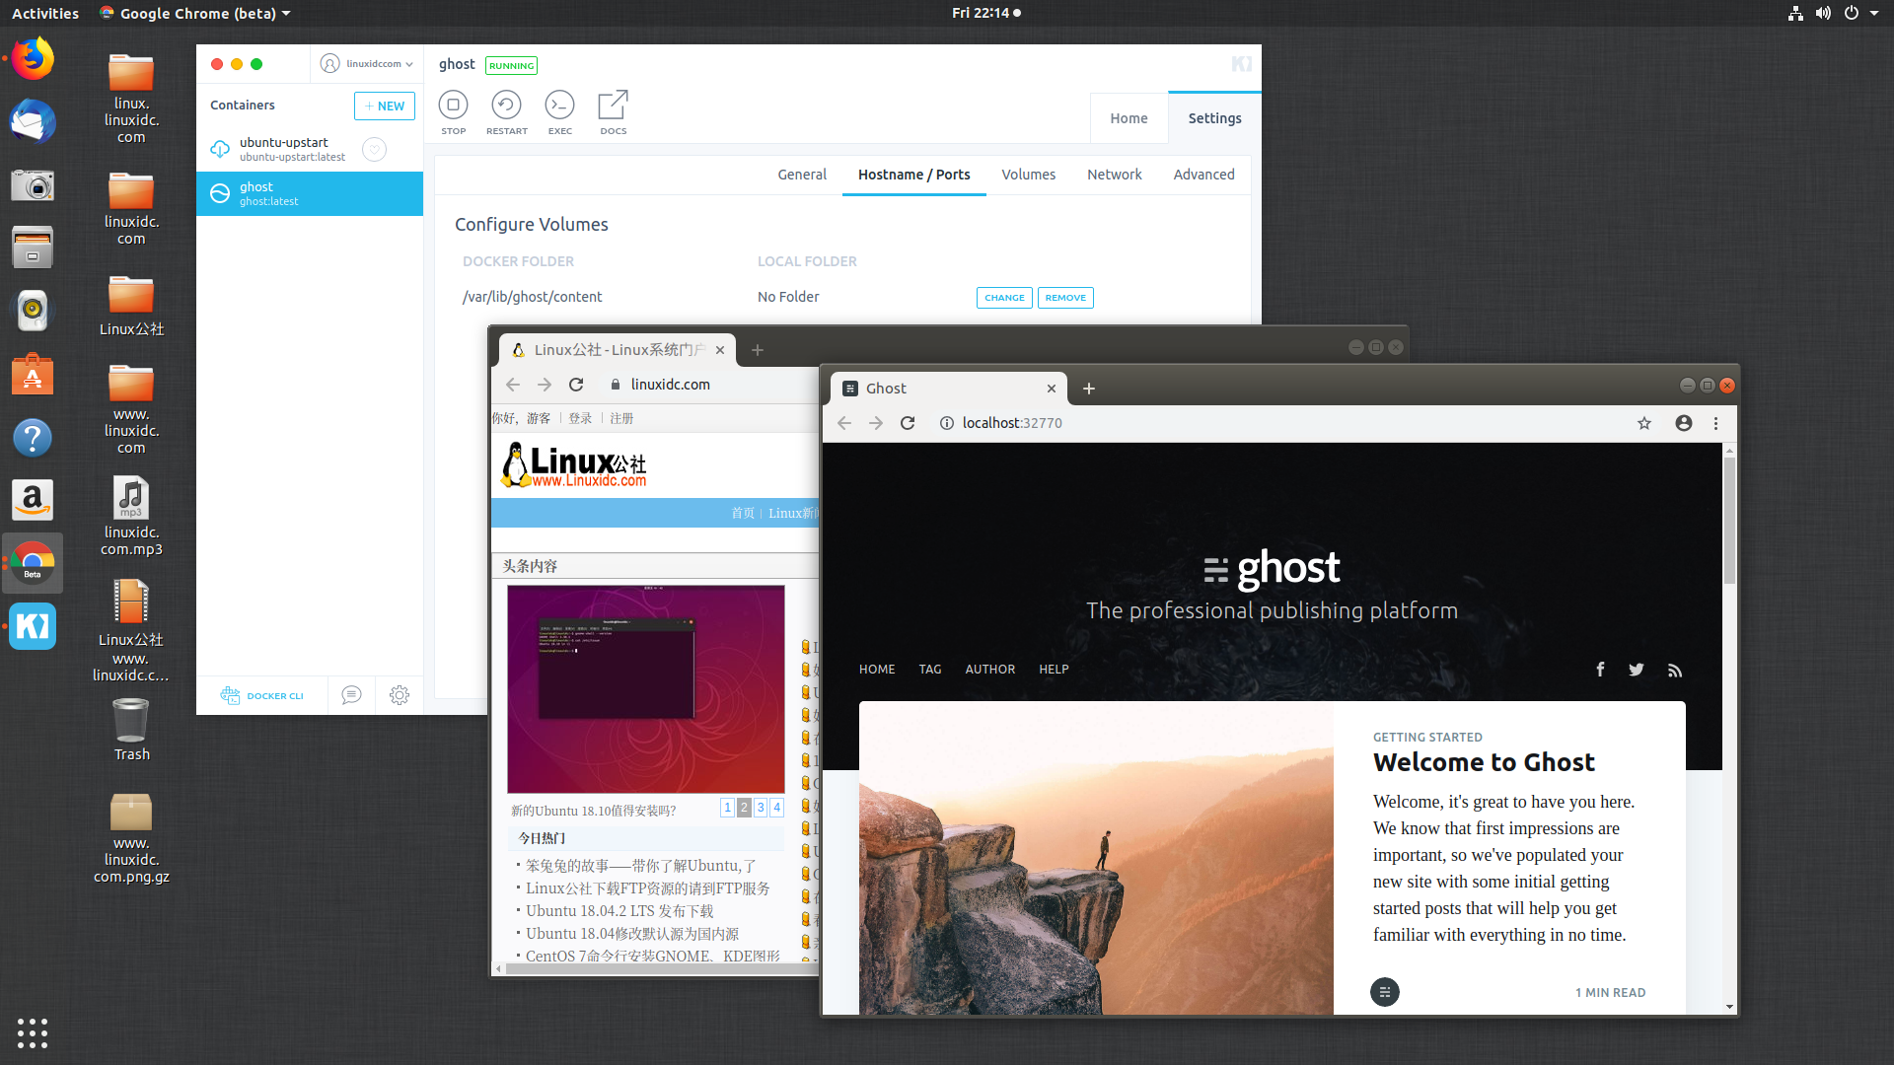Screen dimensions: 1894x1065
Task: Open linuxidc.com.mp3 desktop file
Action: pyautogui.click(x=131, y=517)
